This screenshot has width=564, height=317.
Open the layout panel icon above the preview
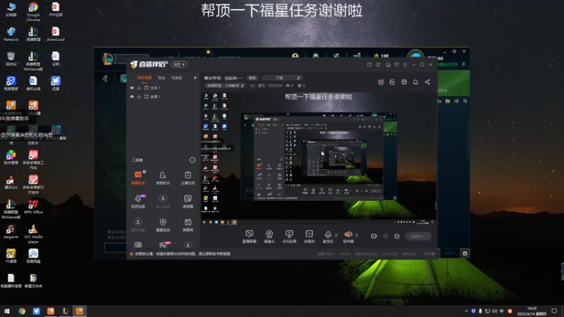tap(404, 82)
